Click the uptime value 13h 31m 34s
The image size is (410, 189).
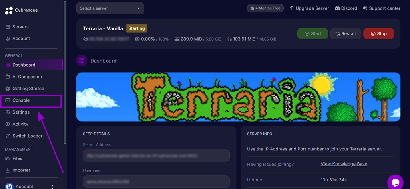334,180
